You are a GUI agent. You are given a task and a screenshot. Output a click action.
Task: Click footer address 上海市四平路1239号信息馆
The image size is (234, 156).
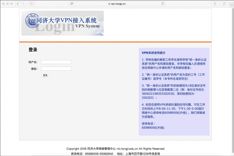point(143,153)
